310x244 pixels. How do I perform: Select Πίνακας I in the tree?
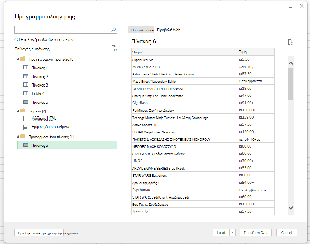pyautogui.click(x=39, y=68)
